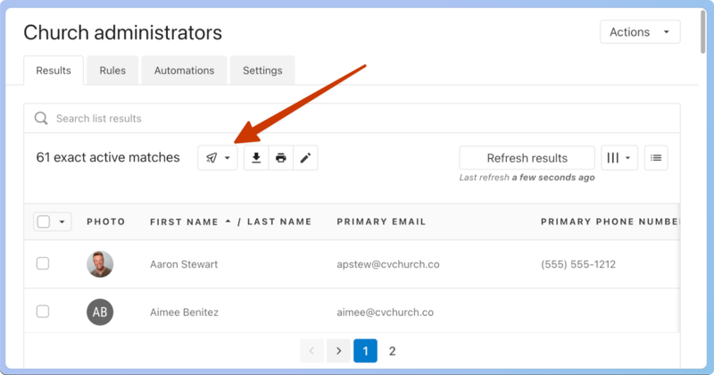Switch to the Results tab

tap(54, 71)
